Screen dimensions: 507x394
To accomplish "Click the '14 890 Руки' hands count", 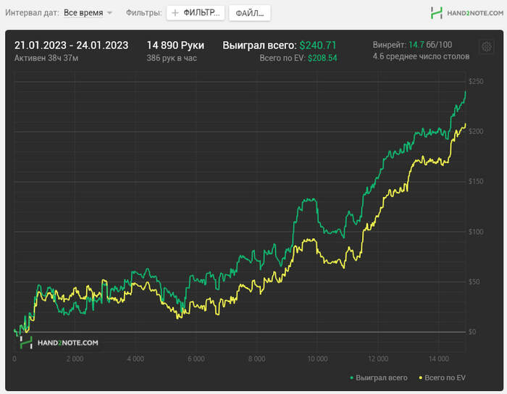I will (175, 45).
